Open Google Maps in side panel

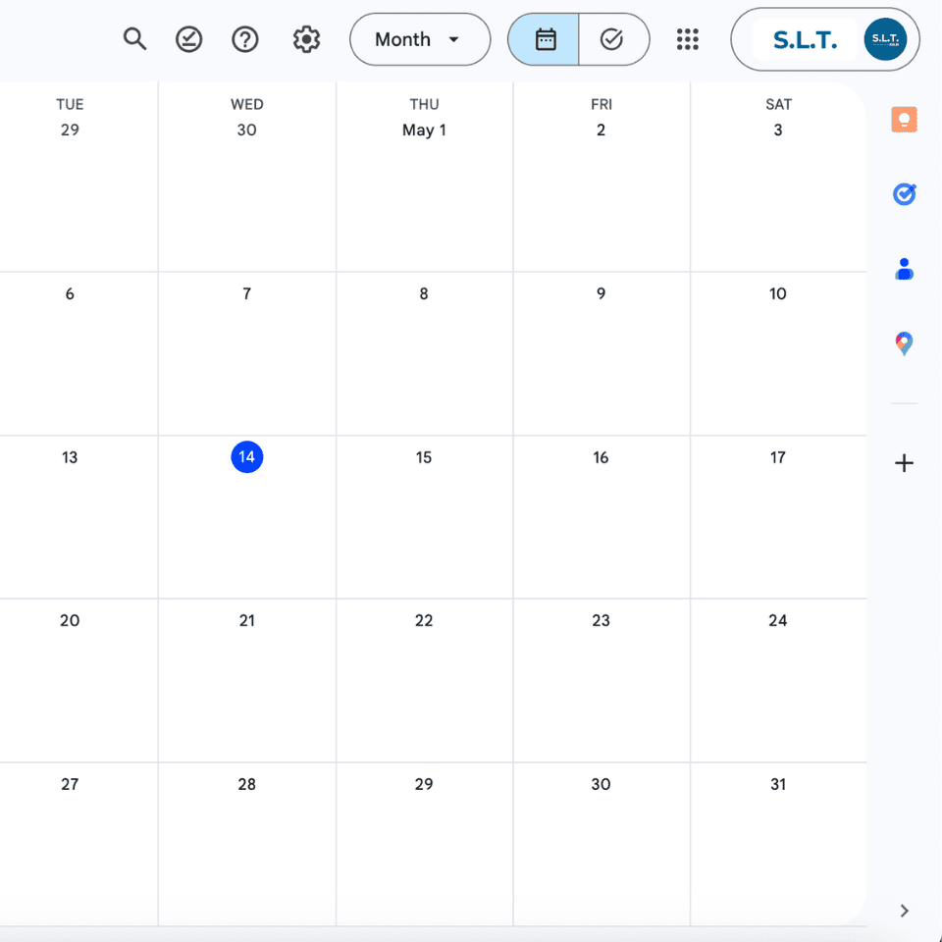coord(904,343)
